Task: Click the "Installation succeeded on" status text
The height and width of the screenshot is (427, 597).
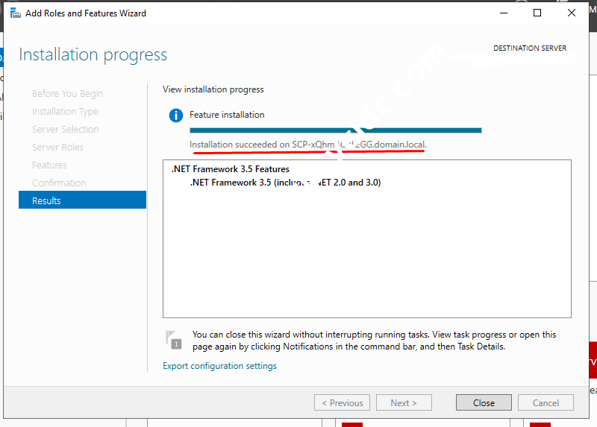Action: point(307,145)
